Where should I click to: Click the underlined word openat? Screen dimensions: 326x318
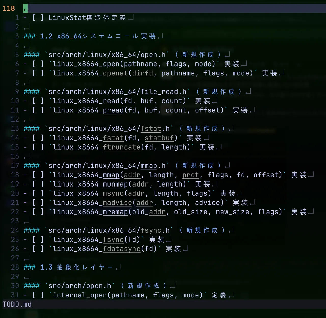pos(115,73)
